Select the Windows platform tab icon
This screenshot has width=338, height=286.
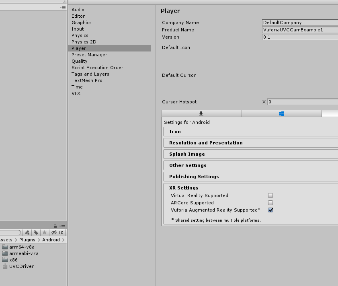click(x=281, y=113)
